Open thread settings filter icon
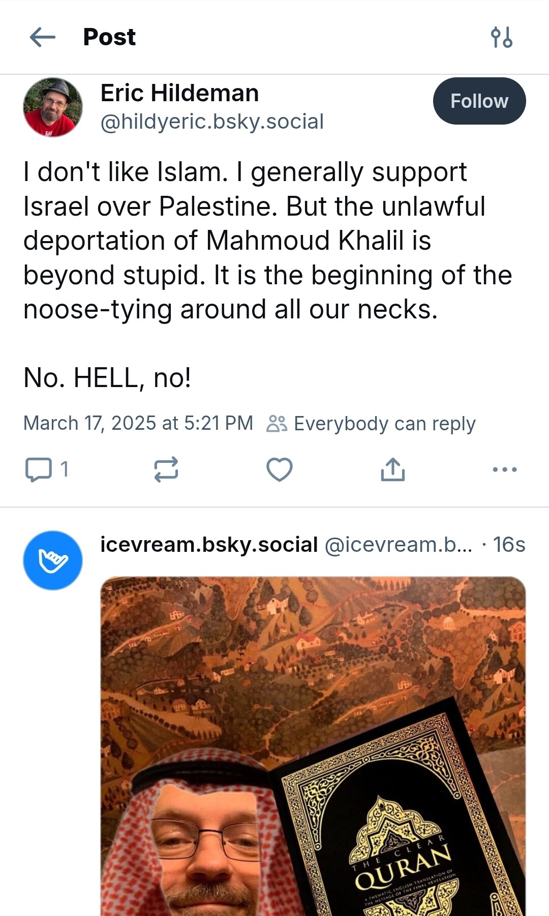 (502, 37)
